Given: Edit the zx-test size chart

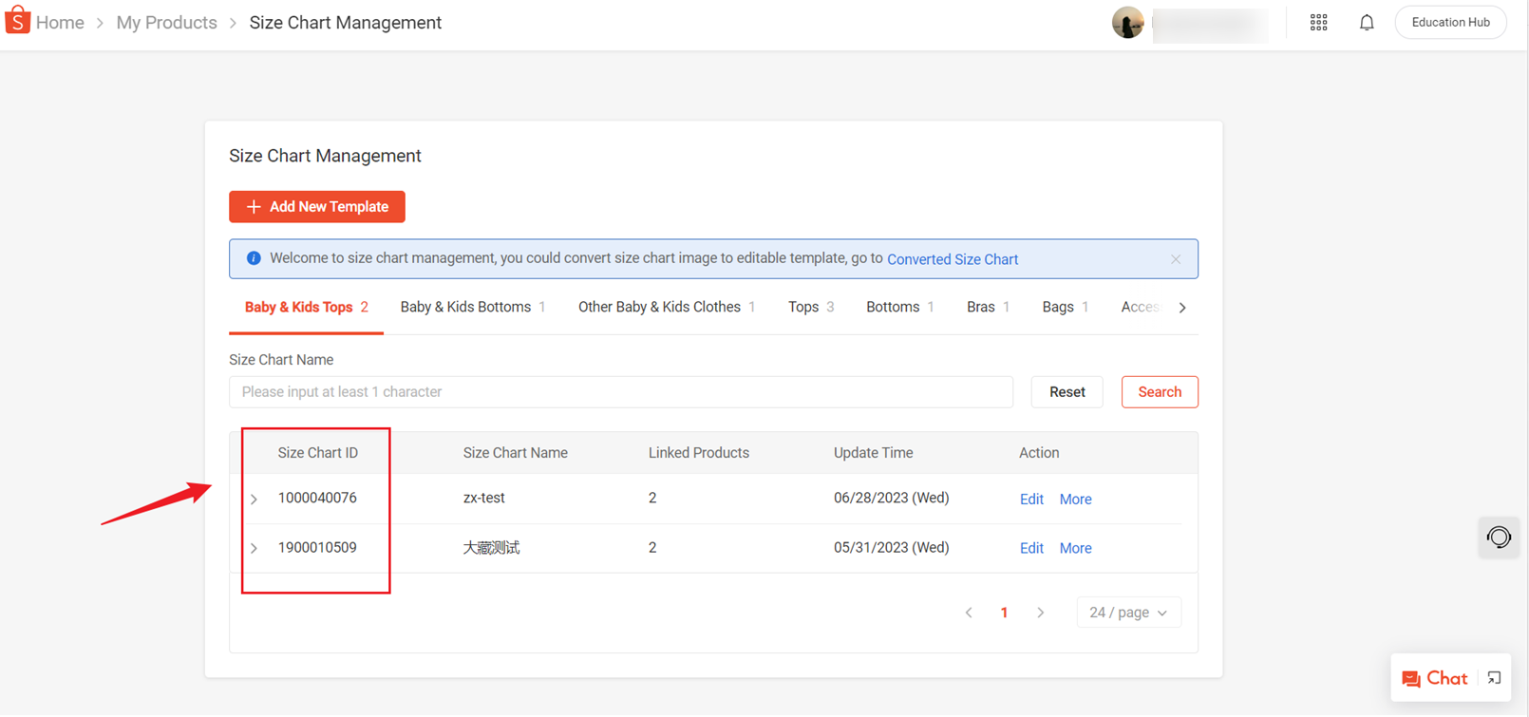Looking at the screenshot, I should click(x=1031, y=500).
